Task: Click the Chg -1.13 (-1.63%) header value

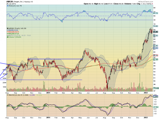Action: click(x=144, y=4)
